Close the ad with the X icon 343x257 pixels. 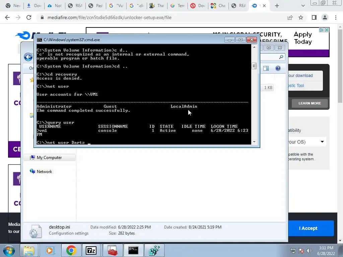[x=327, y=30]
